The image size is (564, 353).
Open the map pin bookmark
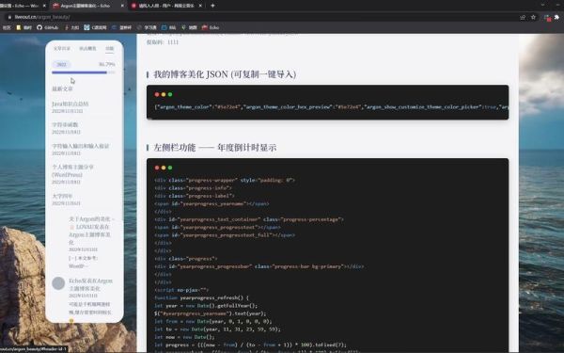189,27
